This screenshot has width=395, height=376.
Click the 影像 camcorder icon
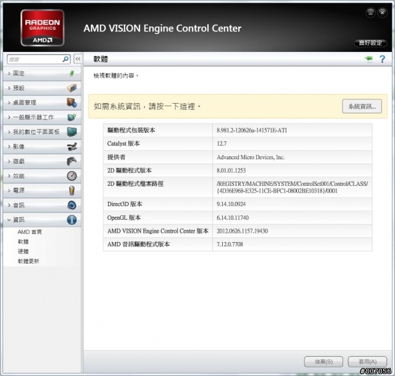coord(72,146)
